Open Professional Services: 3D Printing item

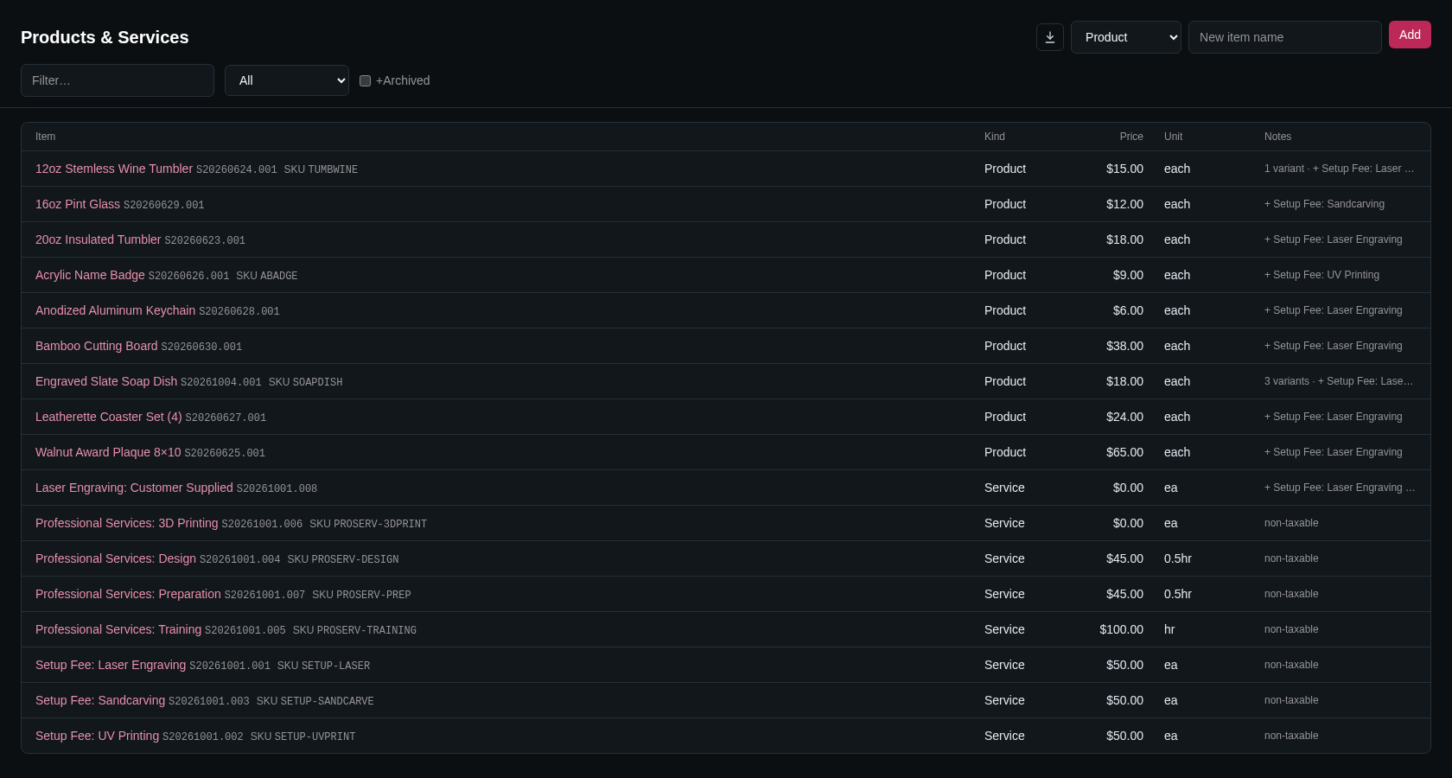coord(126,523)
